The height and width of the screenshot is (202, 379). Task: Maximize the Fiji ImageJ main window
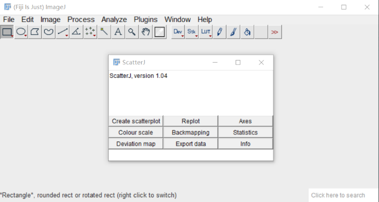pos(344,7)
